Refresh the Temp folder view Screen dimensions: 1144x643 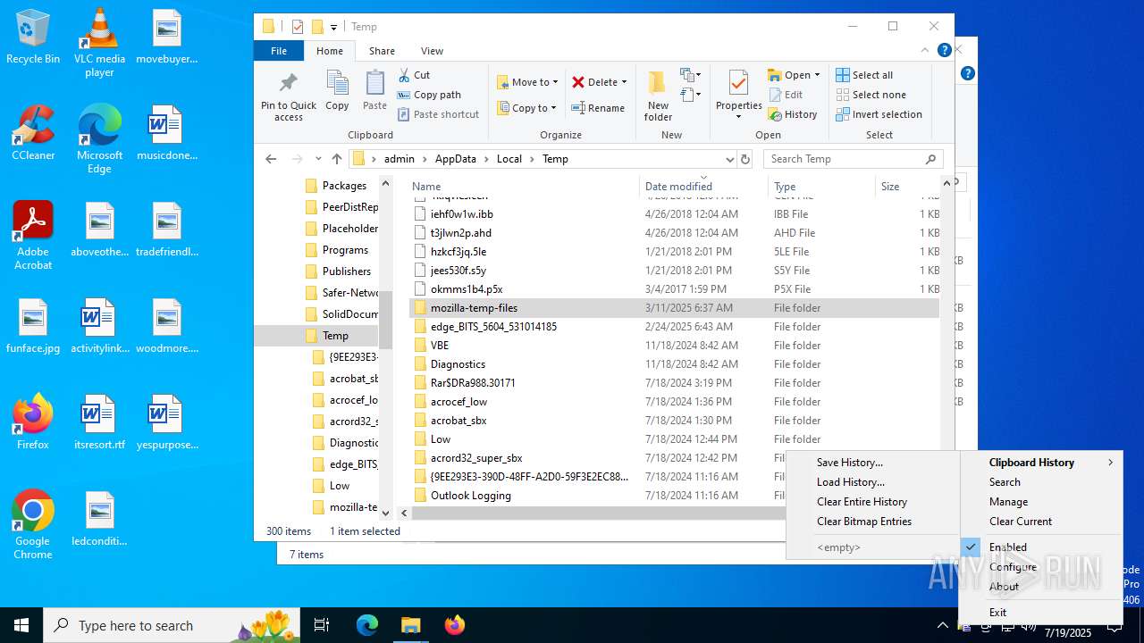(x=745, y=159)
